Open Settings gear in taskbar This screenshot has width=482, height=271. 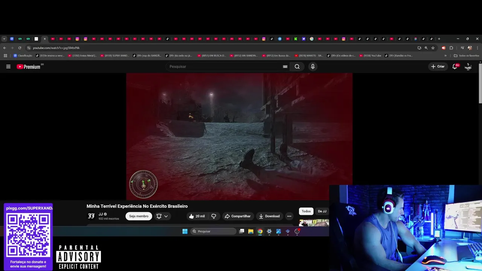pos(269,231)
